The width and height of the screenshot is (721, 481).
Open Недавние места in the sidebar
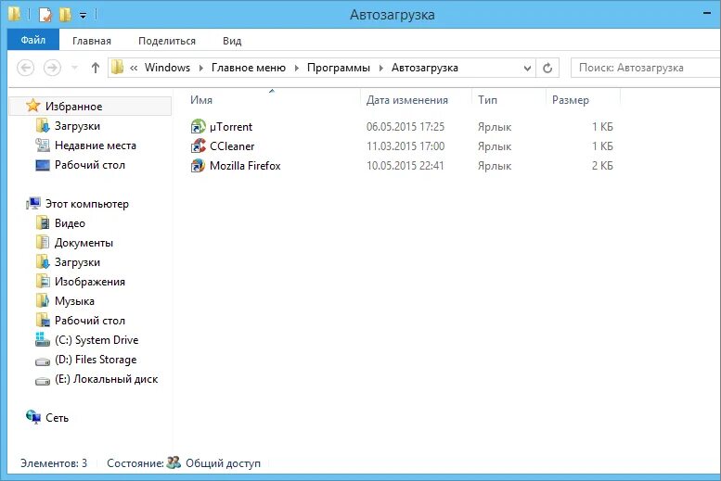pos(96,146)
